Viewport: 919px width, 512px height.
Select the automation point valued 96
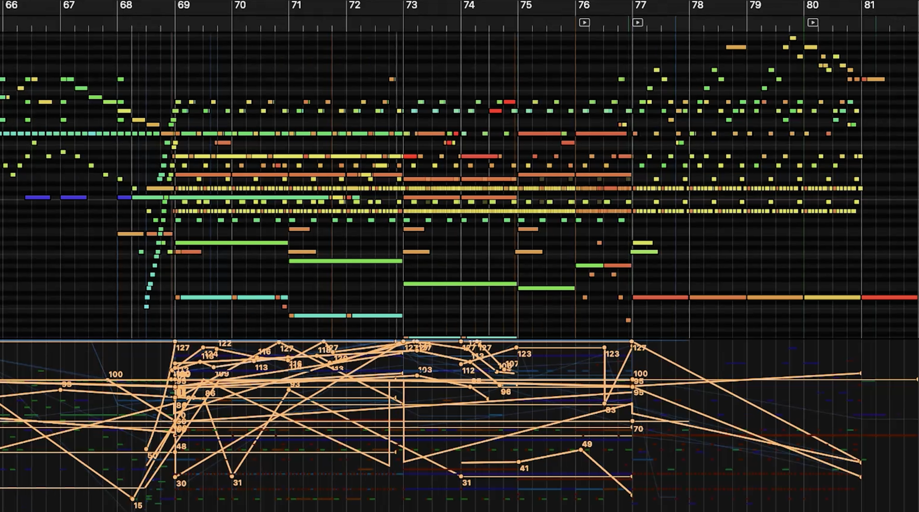click(500, 386)
